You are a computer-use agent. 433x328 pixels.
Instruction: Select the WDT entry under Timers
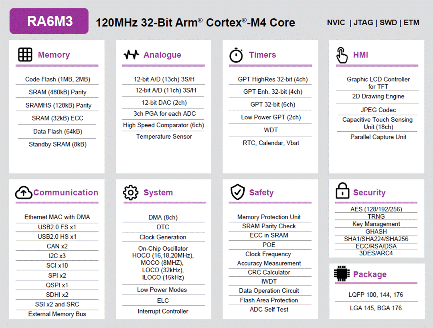271,130
